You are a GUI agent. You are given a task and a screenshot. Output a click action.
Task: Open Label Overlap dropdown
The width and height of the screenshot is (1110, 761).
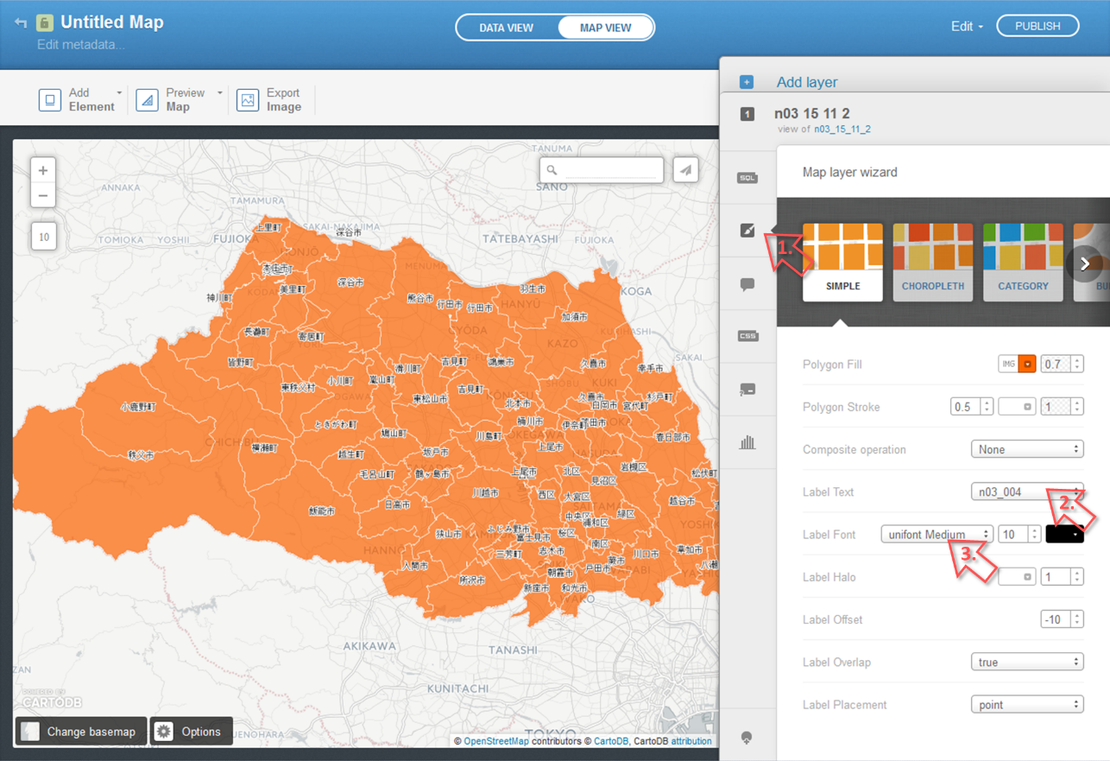1027,662
